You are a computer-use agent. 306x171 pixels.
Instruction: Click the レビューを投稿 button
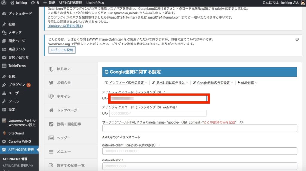click(x=62, y=50)
